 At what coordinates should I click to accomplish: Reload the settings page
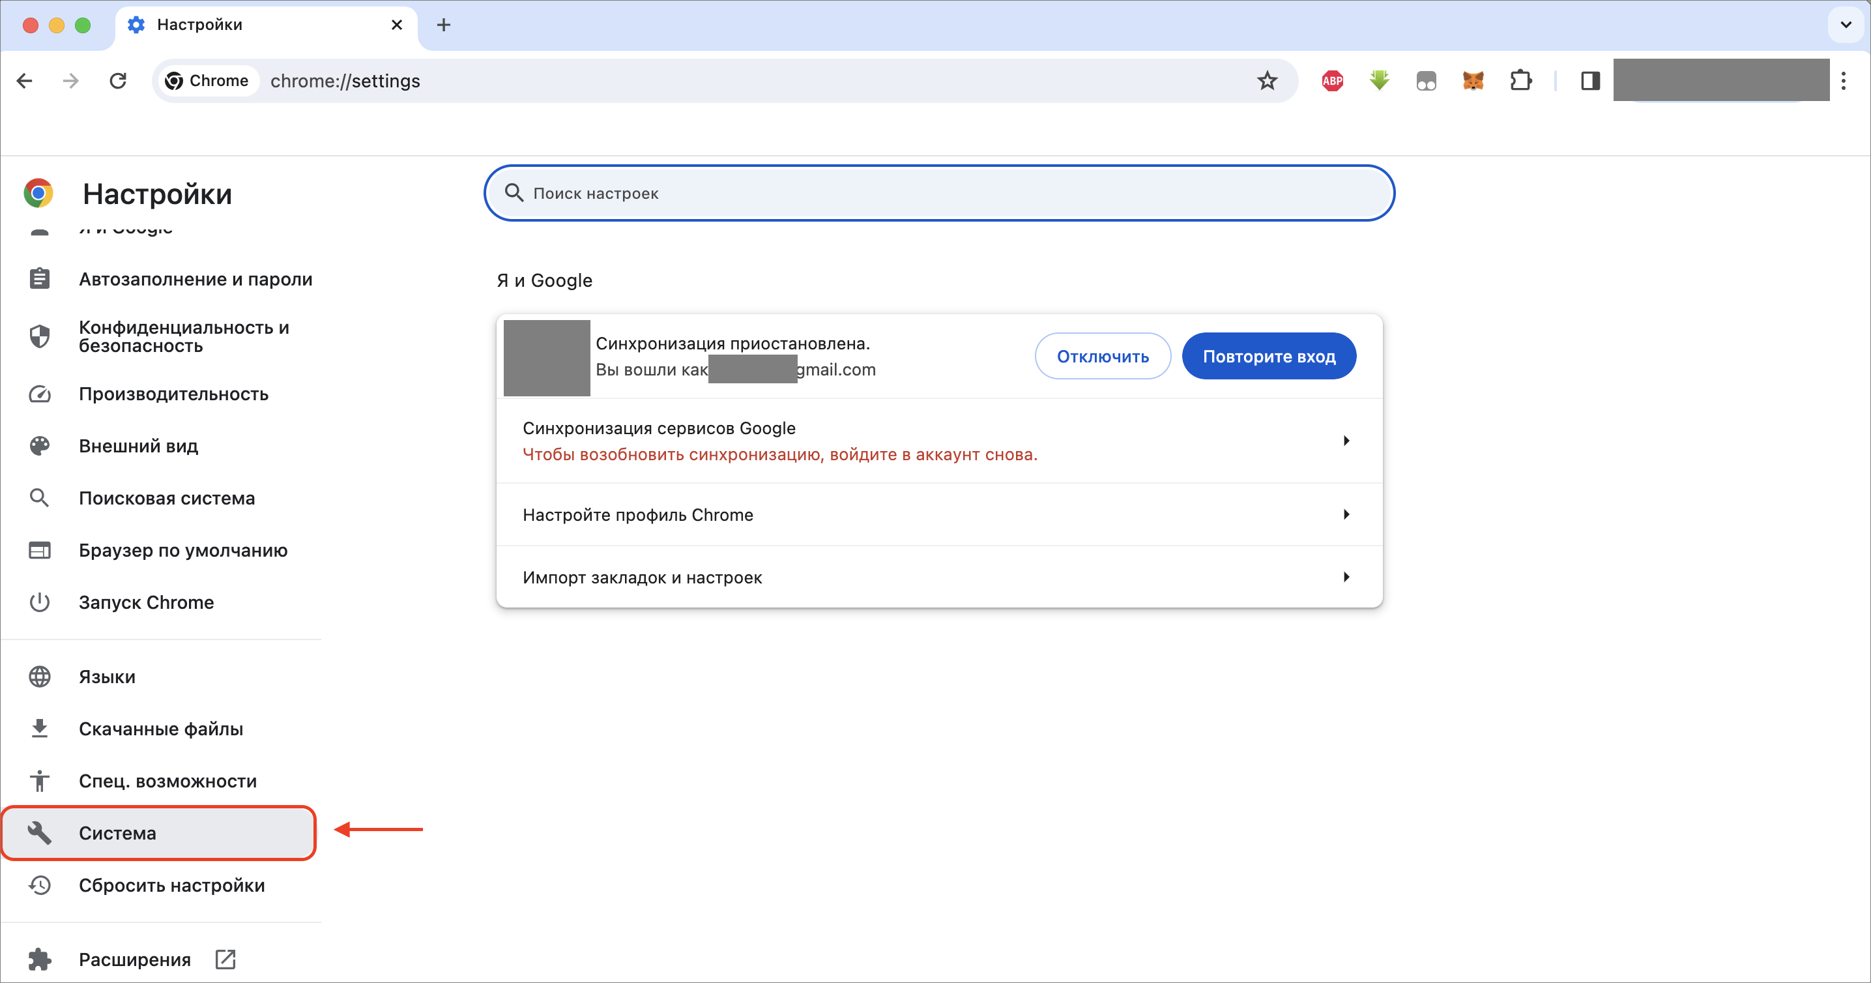pyautogui.click(x=118, y=81)
